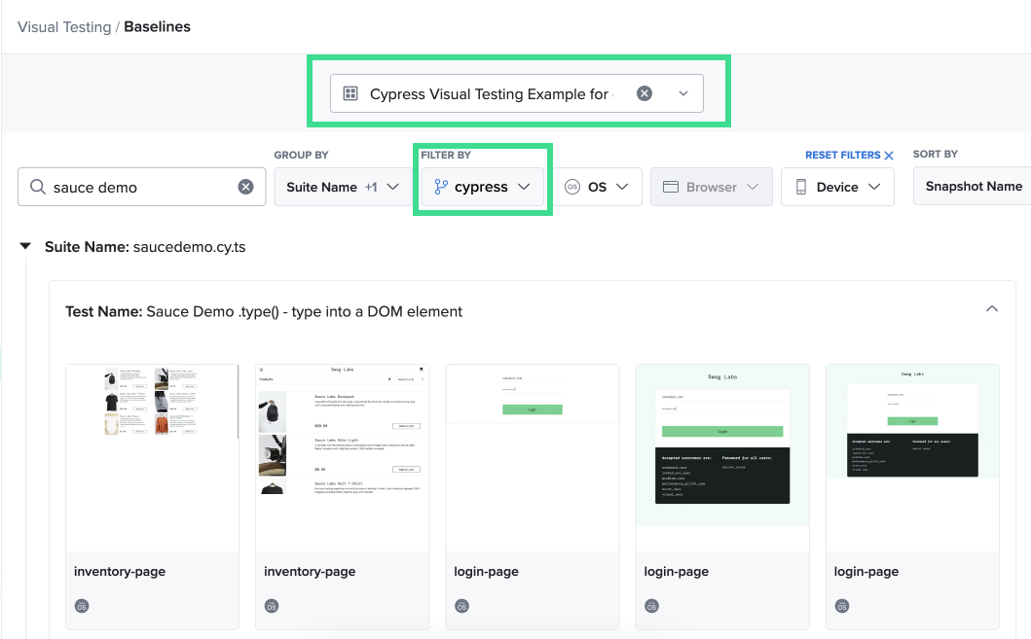
Task: Collapse the Sauce Demo test name section
Action: (x=991, y=309)
